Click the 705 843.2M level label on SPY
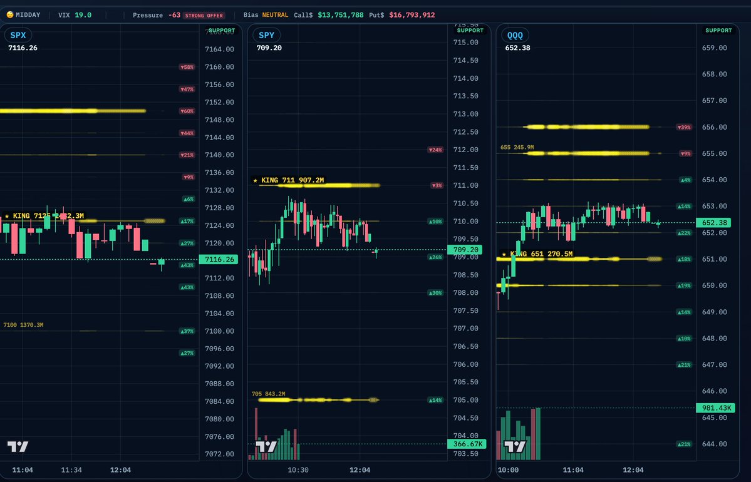The width and height of the screenshot is (751, 482). coord(268,394)
